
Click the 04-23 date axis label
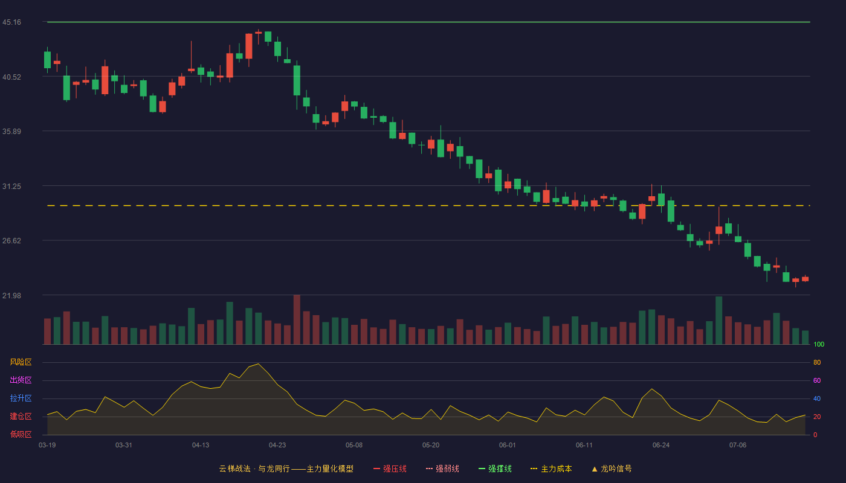tap(277, 445)
